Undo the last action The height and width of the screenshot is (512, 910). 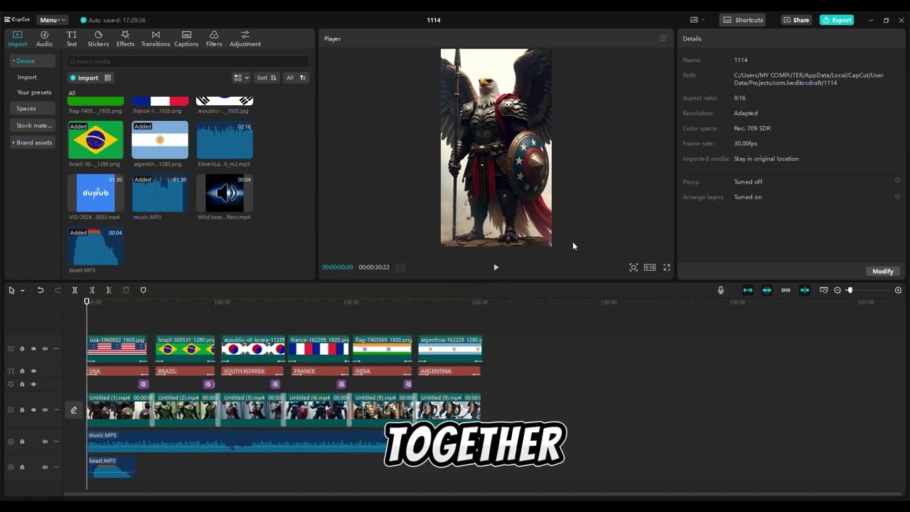(x=41, y=290)
